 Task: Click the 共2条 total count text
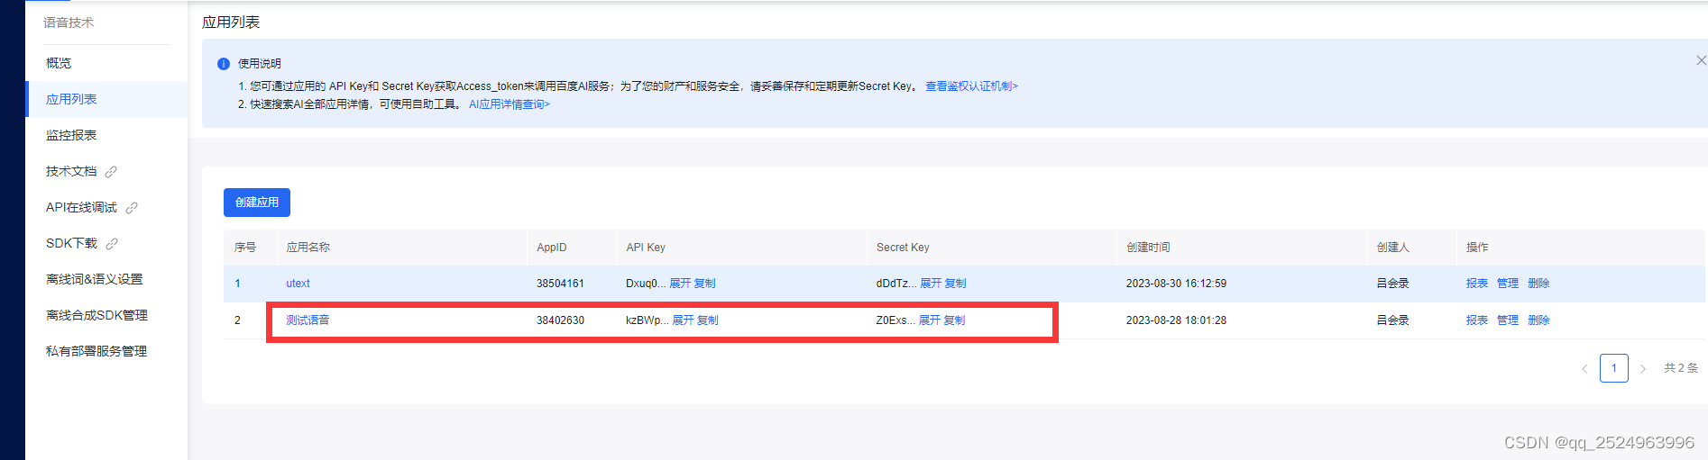[x=1681, y=368]
